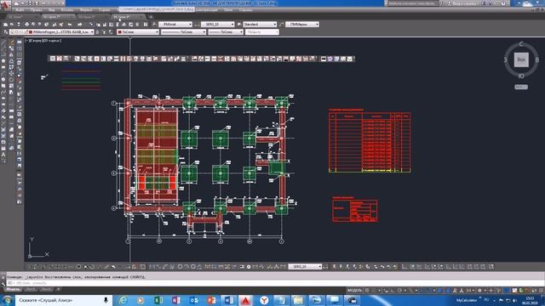The image size is (545, 306).
Task: Click Open file icon in Standard toolbar
Action: pyautogui.click(x=12, y=25)
